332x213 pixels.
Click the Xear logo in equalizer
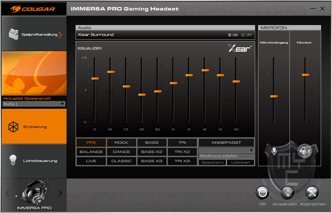(240, 48)
